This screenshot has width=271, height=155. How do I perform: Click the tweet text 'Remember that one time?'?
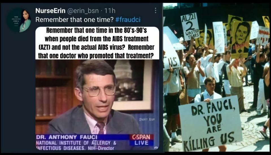tap(75, 20)
